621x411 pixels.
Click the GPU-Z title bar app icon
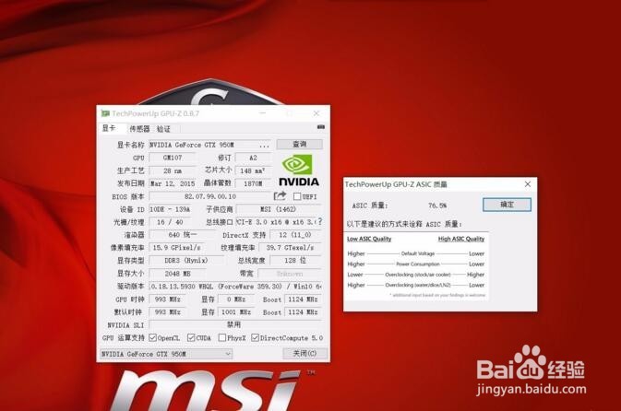[105, 113]
